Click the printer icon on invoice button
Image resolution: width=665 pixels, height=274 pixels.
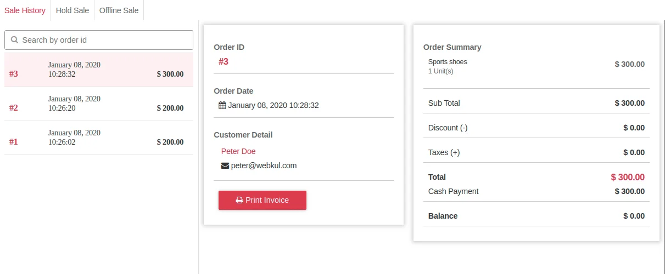[x=239, y=201]
